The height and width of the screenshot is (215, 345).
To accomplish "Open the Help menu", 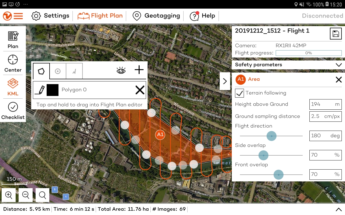I will click(x=202, y=16).
